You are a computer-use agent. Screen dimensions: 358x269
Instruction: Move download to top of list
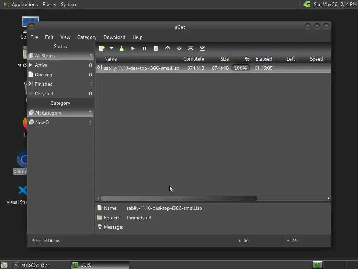pyautogui.click(x=191, y=48)
